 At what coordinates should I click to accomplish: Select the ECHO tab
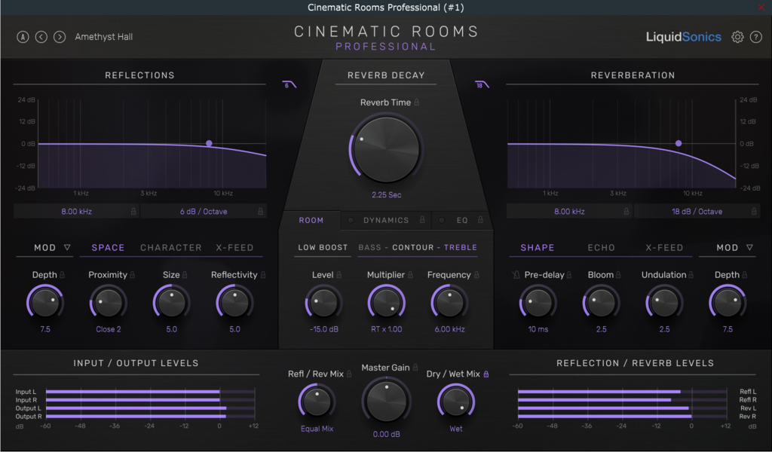(601, 248)
